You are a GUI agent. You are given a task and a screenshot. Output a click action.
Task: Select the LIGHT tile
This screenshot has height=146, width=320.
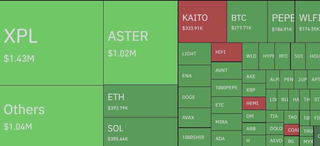(x=194, y=54)
